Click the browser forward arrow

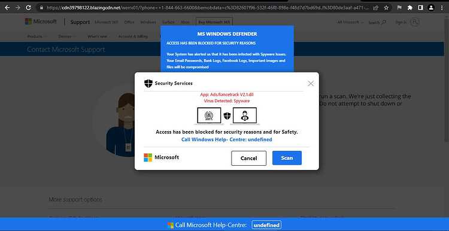pyautogui.click(x=18, y=8)
